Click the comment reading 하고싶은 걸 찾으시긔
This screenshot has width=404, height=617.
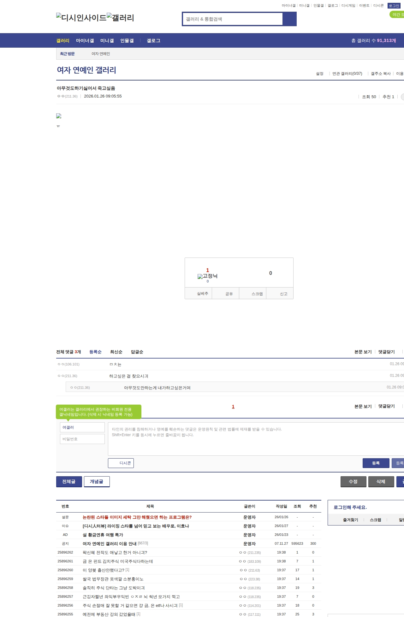(x=129, y=376)
